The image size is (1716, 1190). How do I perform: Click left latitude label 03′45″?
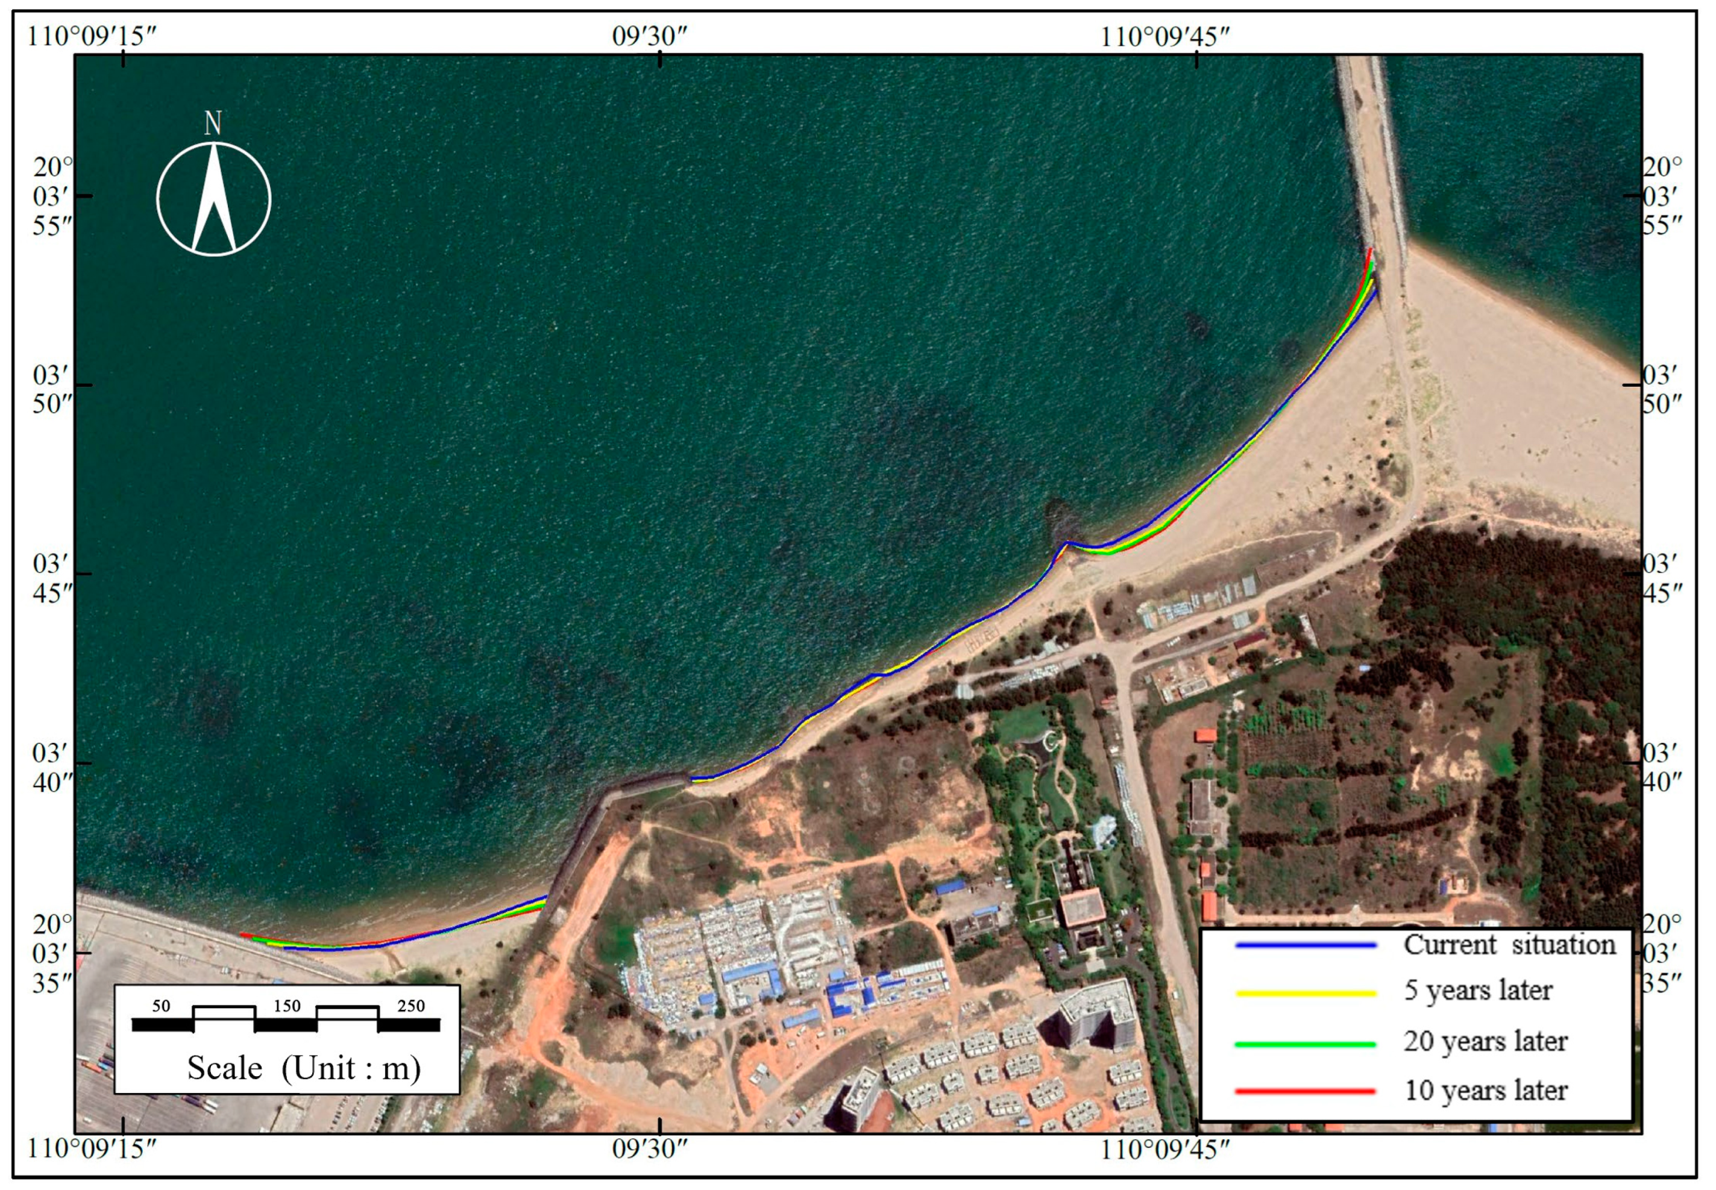[52, 578]
